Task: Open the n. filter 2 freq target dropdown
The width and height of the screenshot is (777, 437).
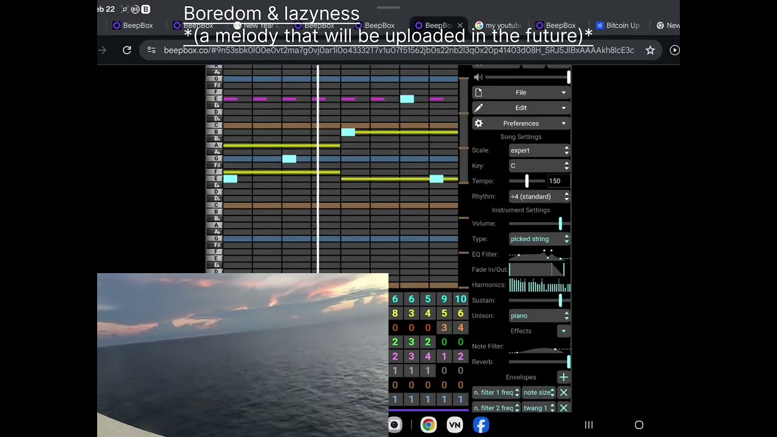Action: click(497, 408)
